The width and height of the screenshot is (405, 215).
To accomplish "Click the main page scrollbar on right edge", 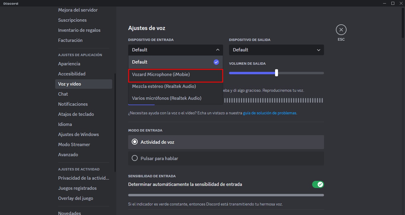I will pos(403,23).
